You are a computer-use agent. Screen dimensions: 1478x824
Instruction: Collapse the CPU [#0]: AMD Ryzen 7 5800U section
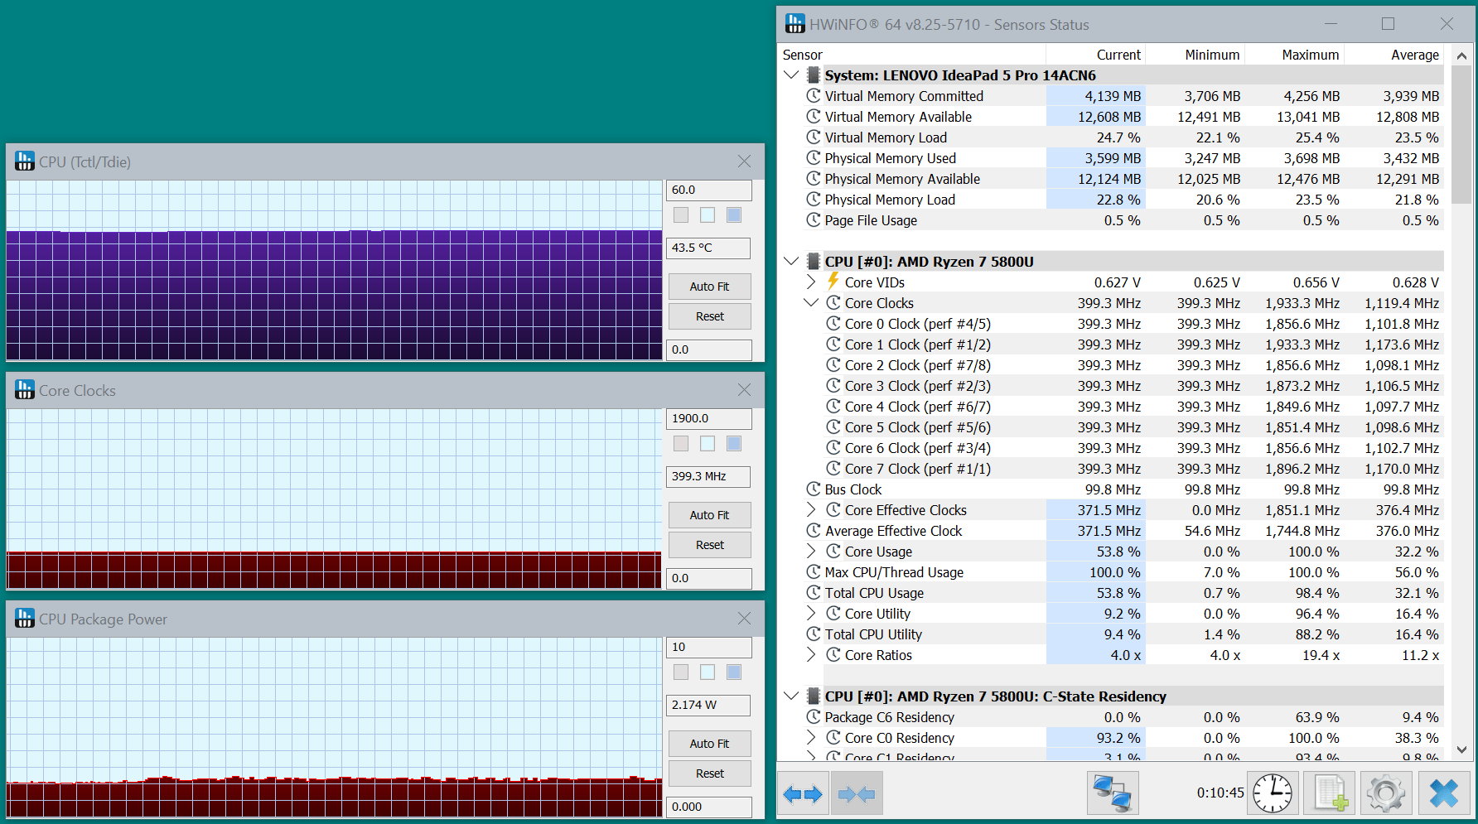pos(791,261)
